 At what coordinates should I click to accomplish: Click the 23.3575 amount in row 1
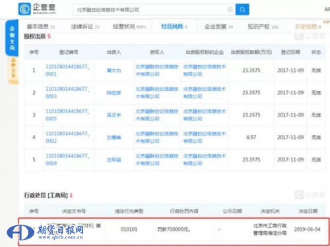(x=251, y=70)
